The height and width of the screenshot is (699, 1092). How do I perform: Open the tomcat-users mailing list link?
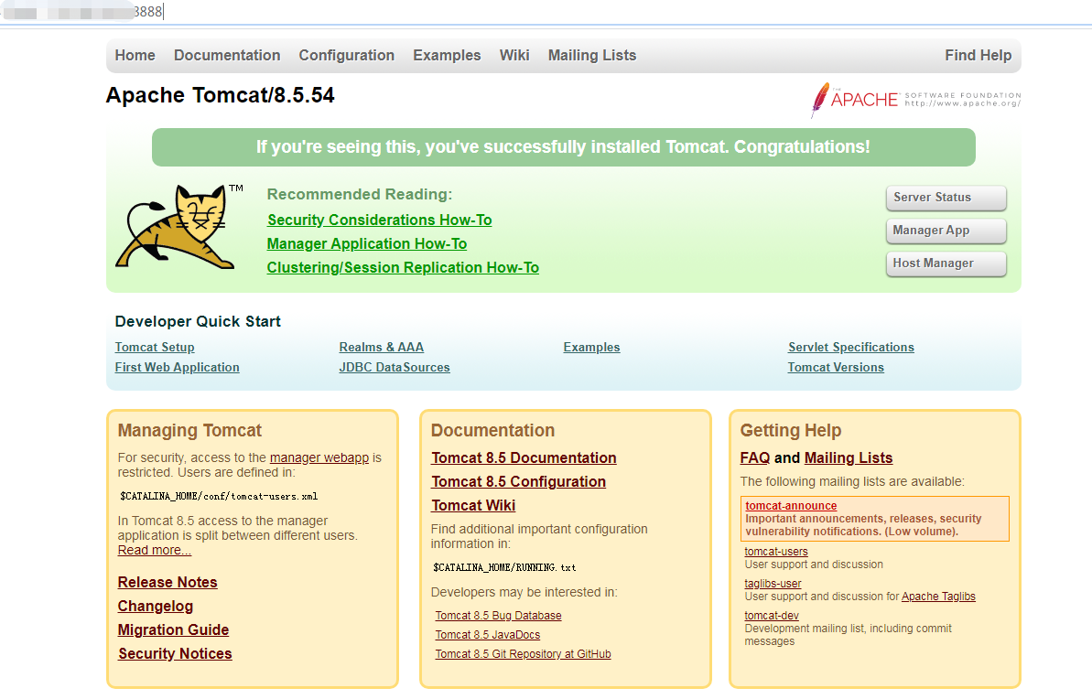776,552
